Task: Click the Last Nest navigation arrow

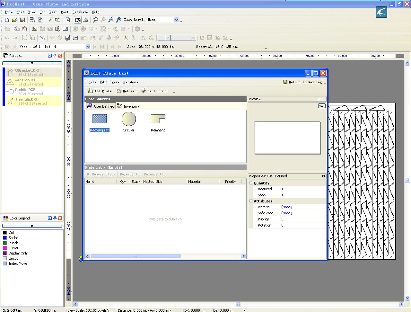Action: tap(102, 47)
